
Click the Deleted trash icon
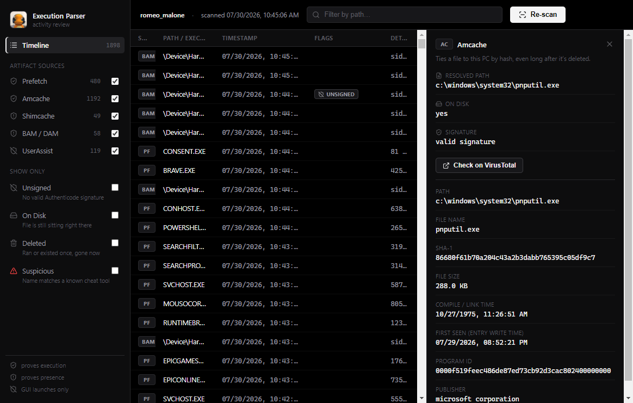point(14,243)
